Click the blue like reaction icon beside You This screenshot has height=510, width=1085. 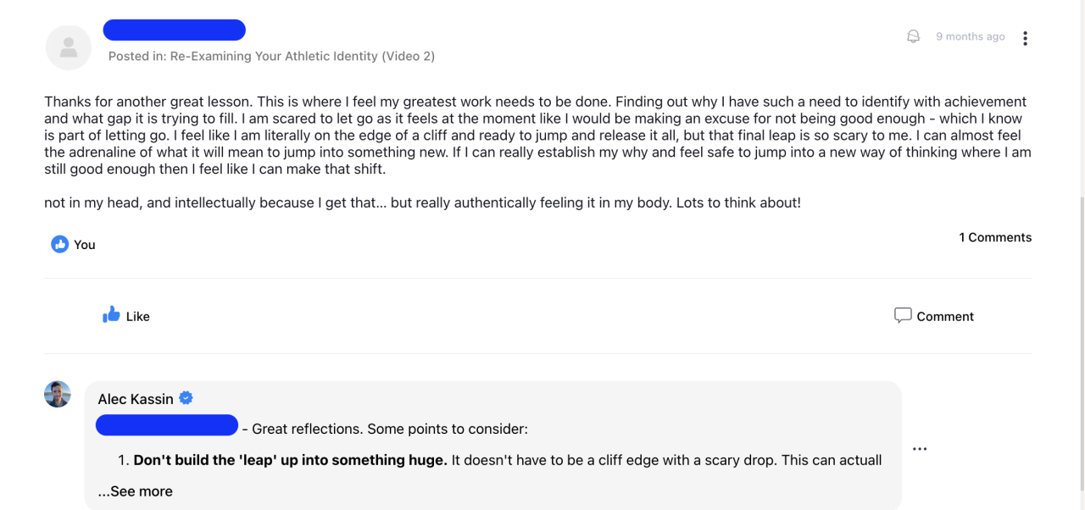59,244
